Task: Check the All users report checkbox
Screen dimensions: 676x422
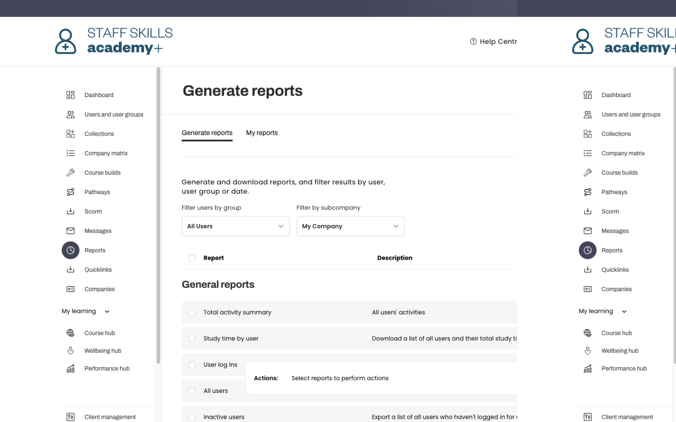Action: tap(192, 391)
